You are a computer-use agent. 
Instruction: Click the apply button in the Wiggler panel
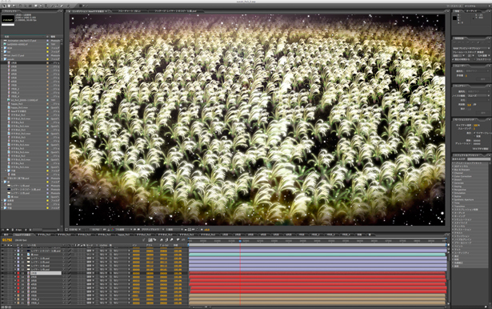tap(483, 113)
